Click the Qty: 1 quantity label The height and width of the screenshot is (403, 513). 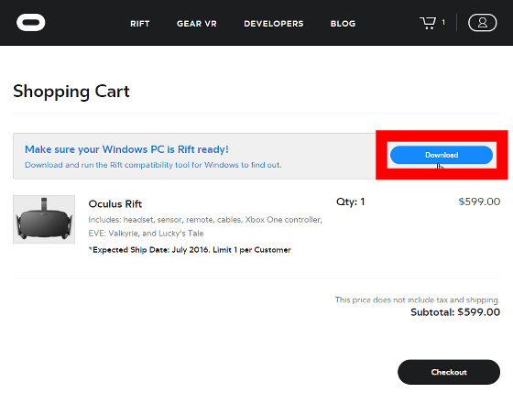pos(350,201)
